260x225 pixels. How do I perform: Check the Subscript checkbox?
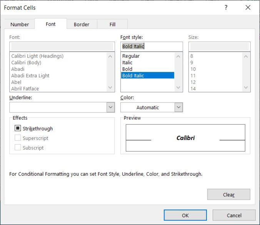[18, 147]
